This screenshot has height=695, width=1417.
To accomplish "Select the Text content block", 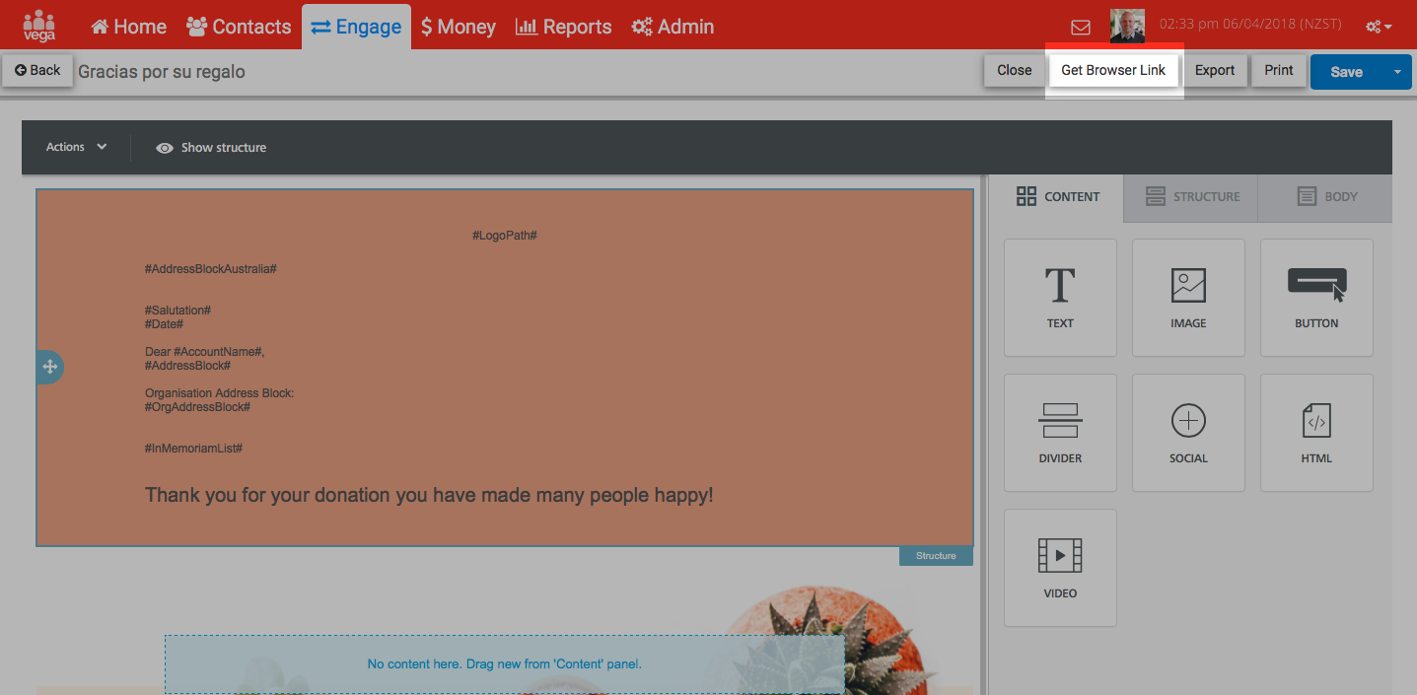I will click(1060, 298).
